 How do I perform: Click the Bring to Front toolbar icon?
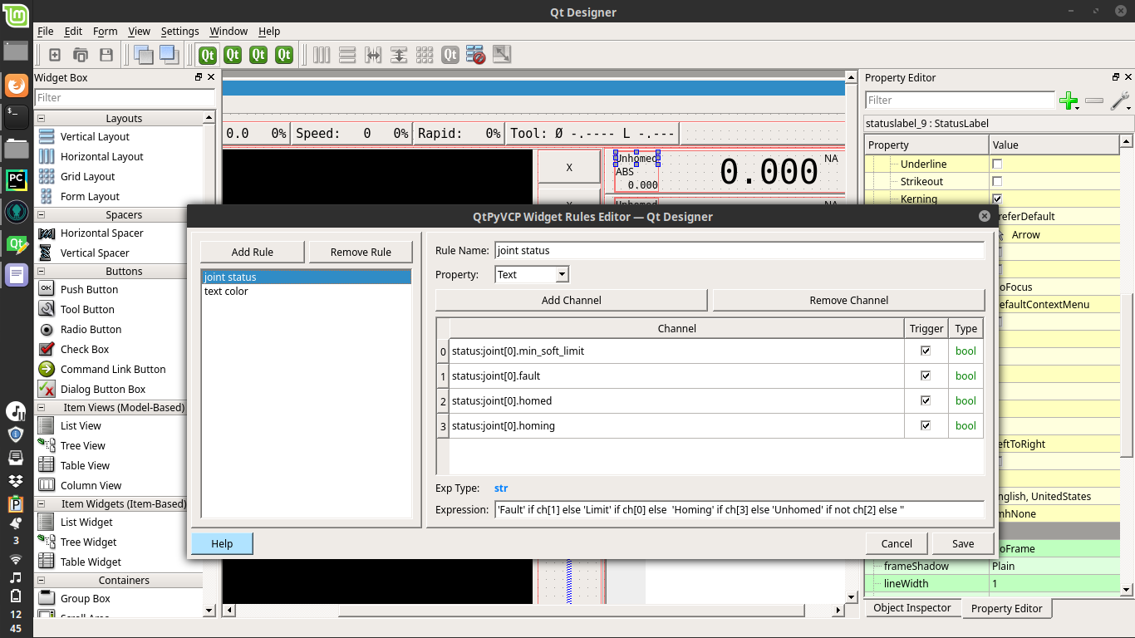click(169, 55)
